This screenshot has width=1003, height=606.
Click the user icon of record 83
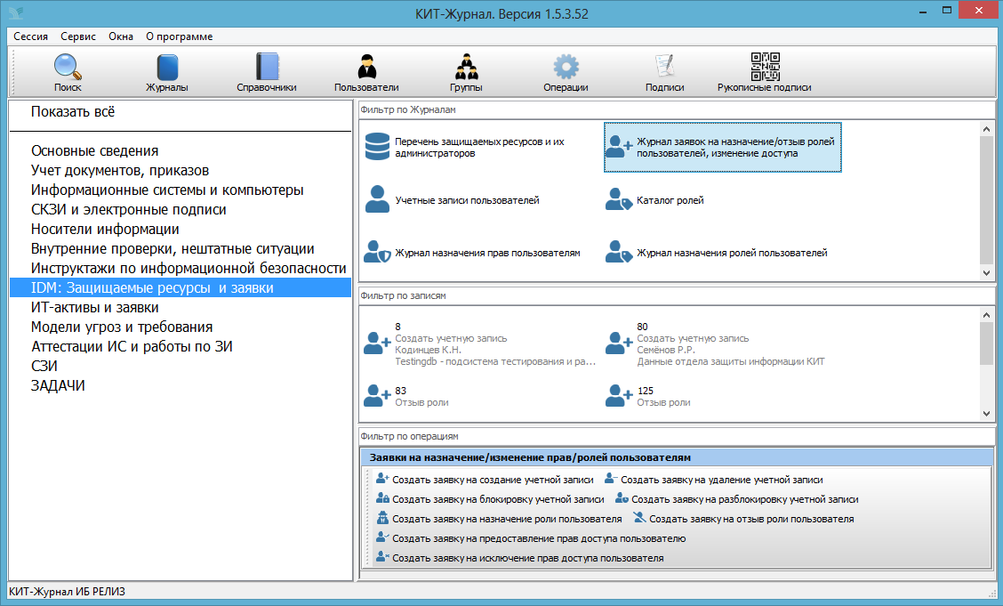pyautogui.click(x=377, y=395)
